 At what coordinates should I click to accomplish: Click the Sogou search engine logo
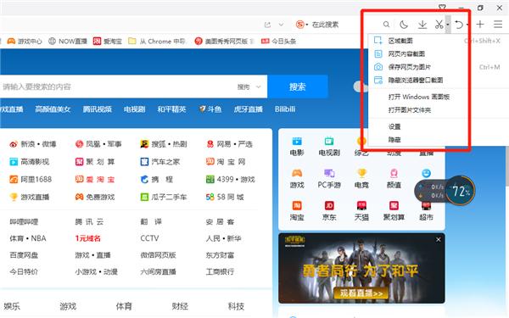pos(300,25)
